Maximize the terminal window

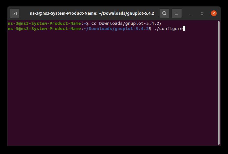202,13
